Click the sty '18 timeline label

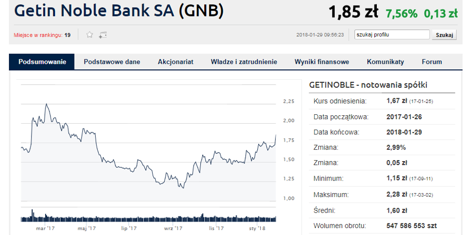coord(257,229)
